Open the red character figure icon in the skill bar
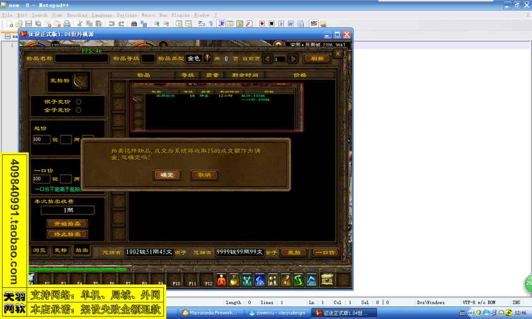The width and height of the screenshot is (532, 319). [222, 280]
